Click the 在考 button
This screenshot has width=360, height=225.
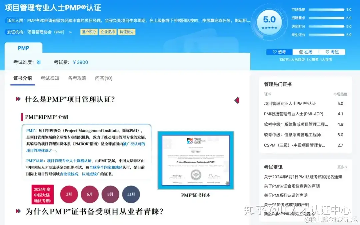pos(306,52)
